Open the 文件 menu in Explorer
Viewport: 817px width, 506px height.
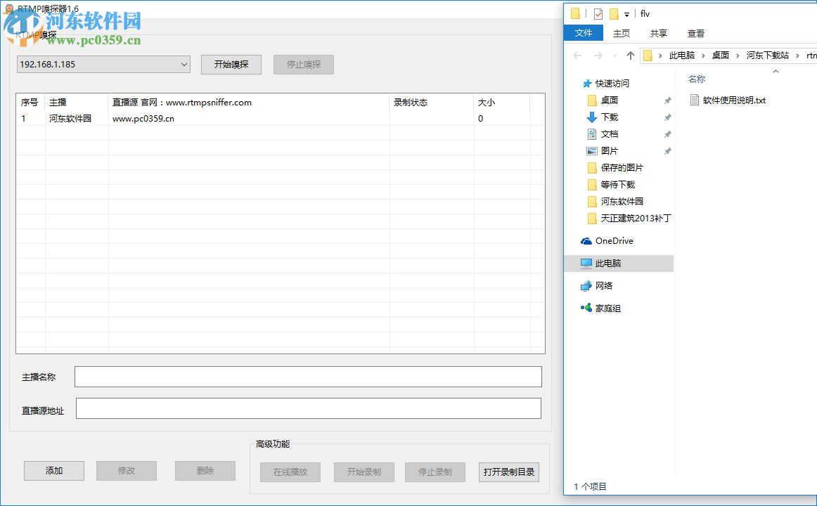click(x=584, y=33)
